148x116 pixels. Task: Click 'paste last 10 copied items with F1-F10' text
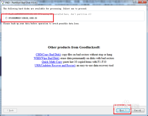85,62
